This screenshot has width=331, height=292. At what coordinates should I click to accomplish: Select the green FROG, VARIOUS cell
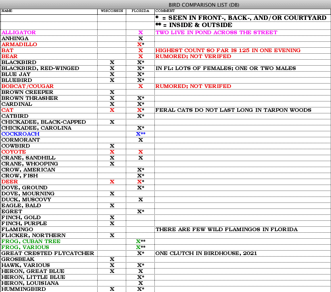(49, 247)
